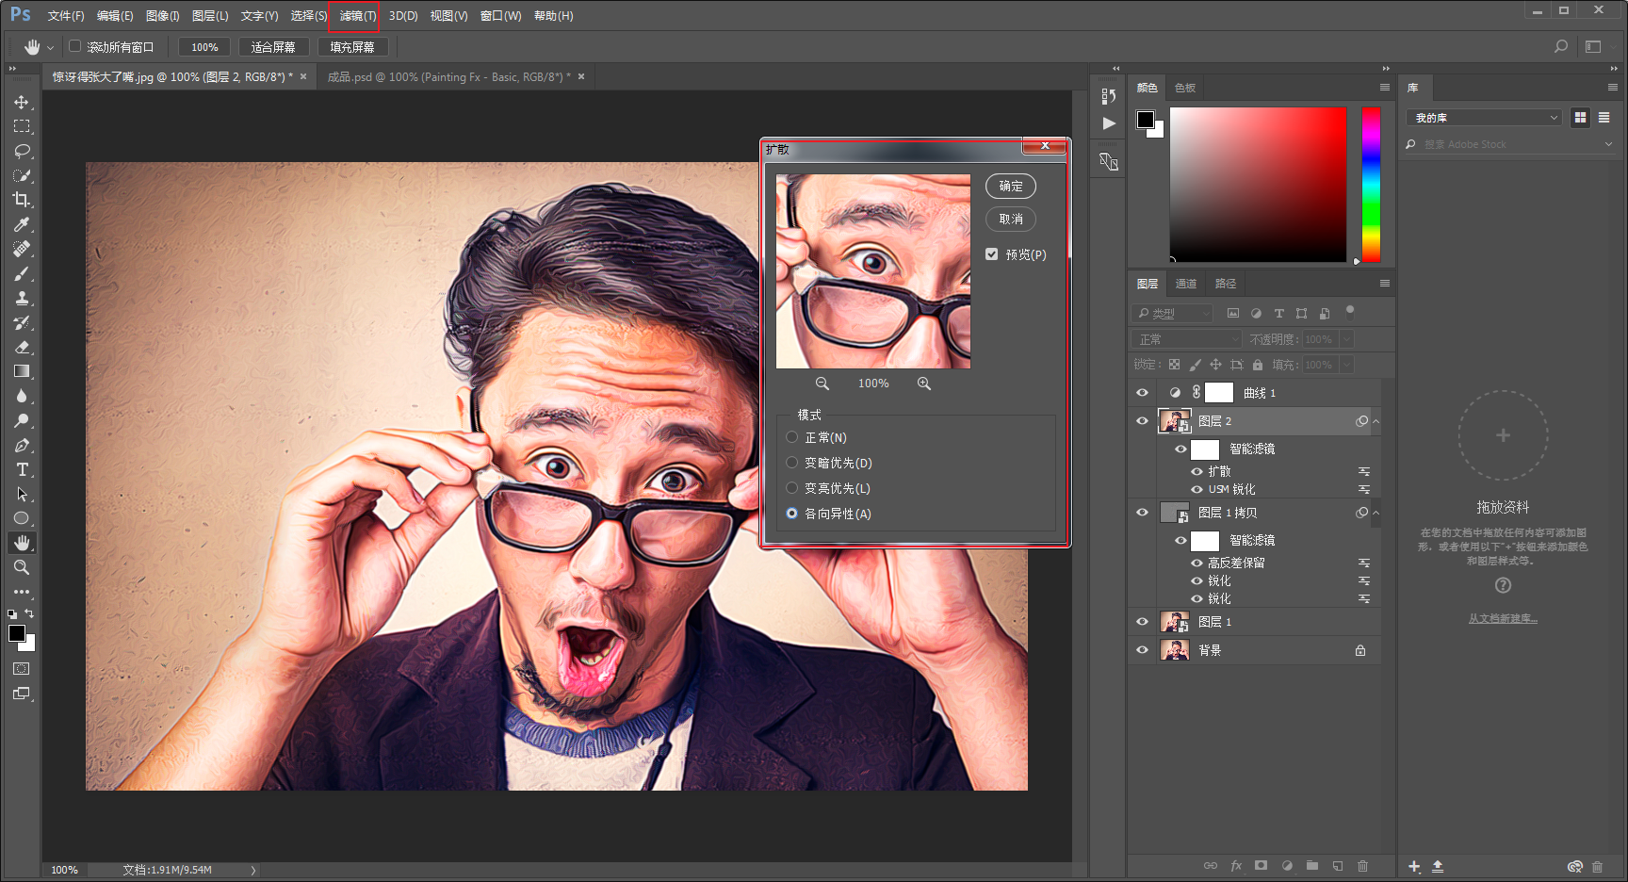Zoom in the Diffuse preview
Image resolution: width=1628 pixels, height=882 pixels.
[x=924, y=384]
